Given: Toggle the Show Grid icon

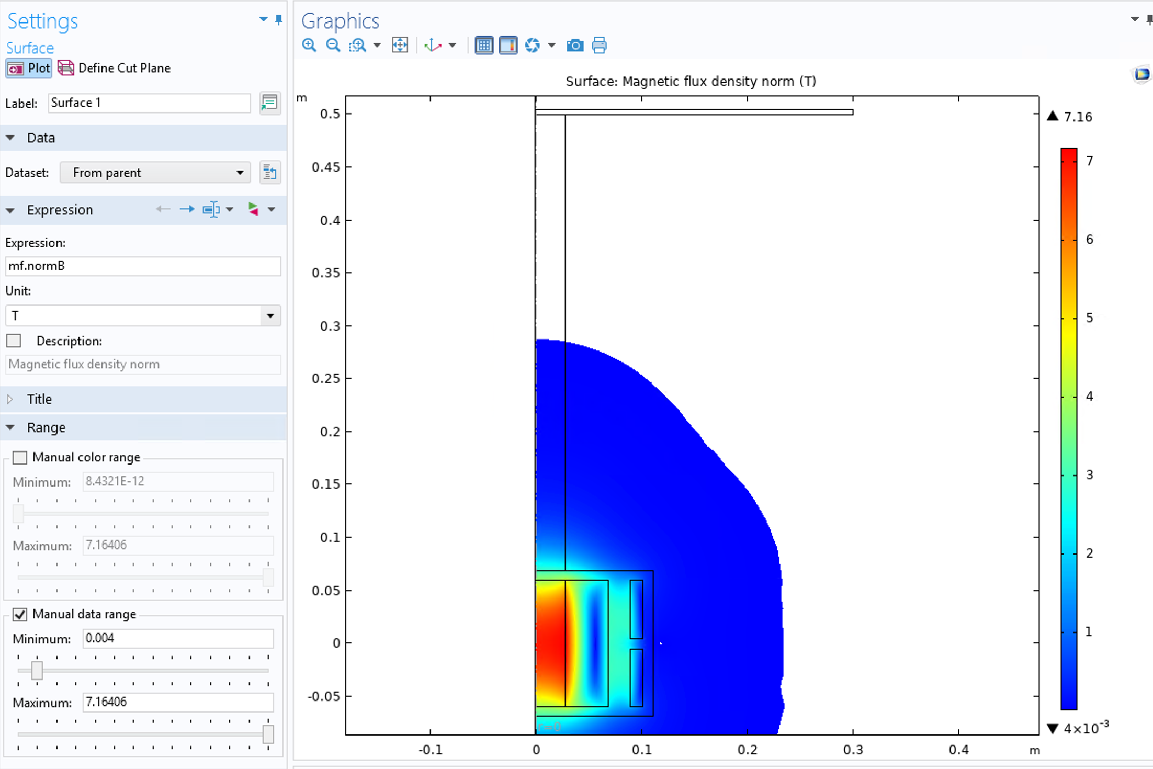Looking at the screenshot, I should (484, 46).
